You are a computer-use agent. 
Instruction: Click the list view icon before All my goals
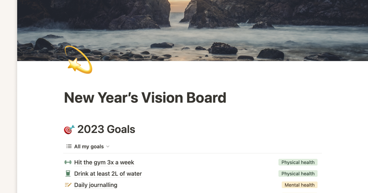[x=69, y=146]
